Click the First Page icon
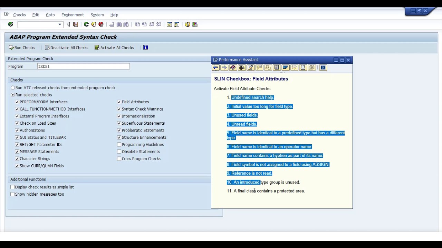This screenshot has width=442, height=248. 137,24
